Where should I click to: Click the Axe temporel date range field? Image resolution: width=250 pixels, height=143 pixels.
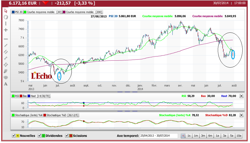159,136
